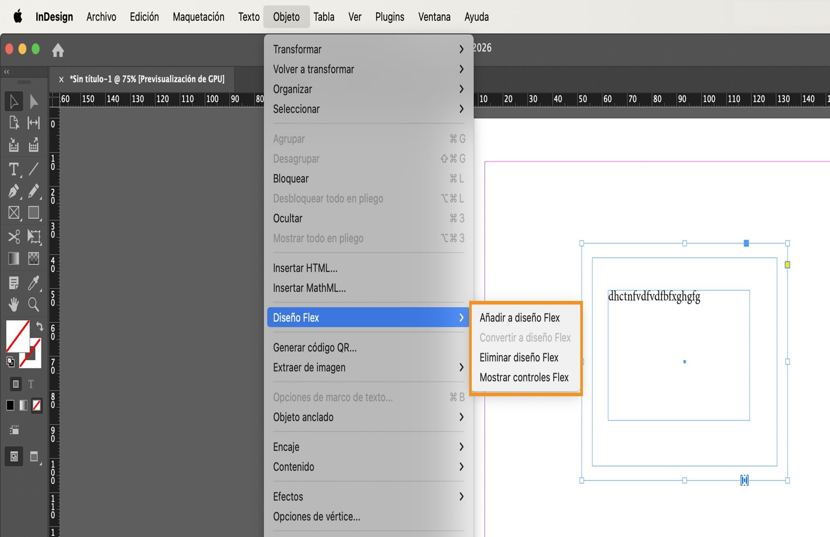830x537 pixels.
Task: Select the Type tool
Action: (13, 169)
